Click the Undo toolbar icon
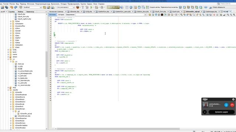The height and width of the screenshot is (132, 236). tap(11, 7)
